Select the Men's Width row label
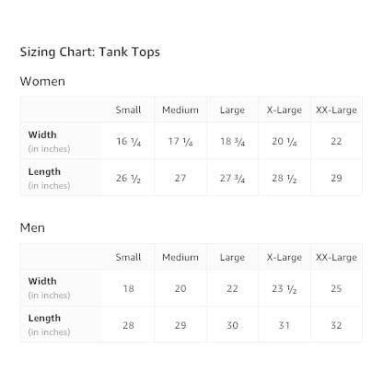Screen dimensions: 384x384 42,281
